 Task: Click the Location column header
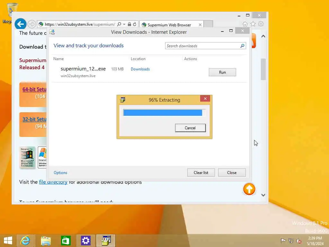tap(138, 59)
